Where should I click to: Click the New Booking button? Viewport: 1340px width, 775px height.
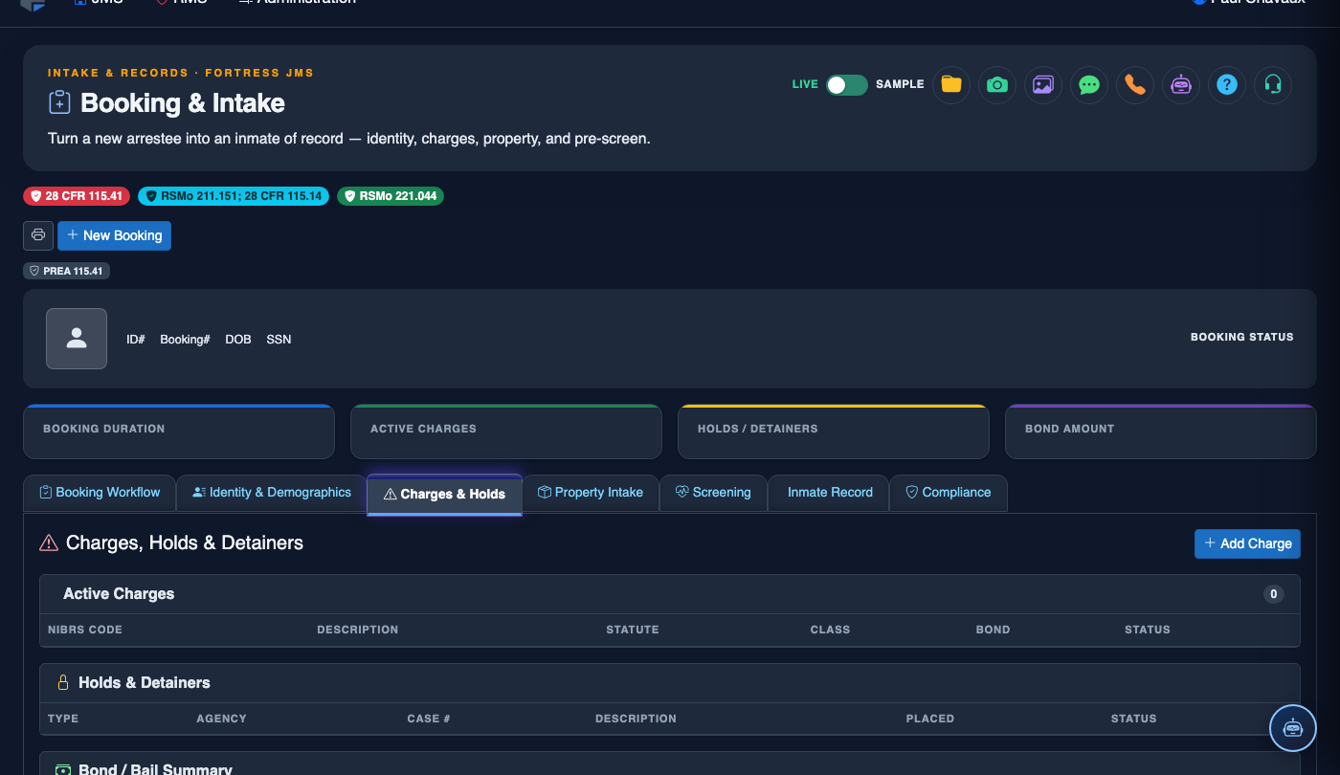point(115,235)
